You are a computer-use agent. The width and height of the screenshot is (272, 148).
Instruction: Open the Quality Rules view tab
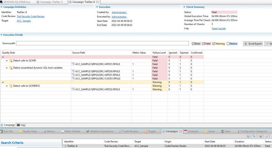pyautogui.click(x=28, y=131)
